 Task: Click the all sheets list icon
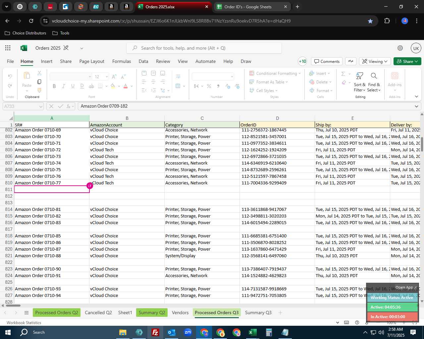[26, 313]
